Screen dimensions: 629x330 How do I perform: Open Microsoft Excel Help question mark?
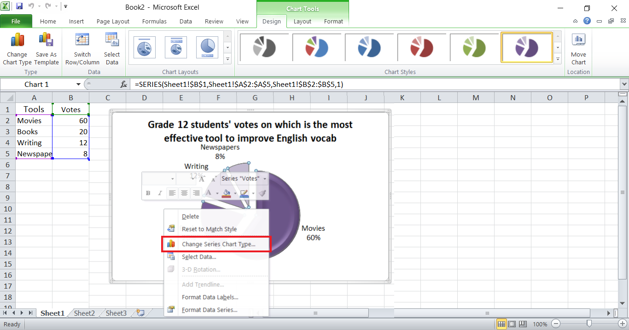(x=587, y=21)
